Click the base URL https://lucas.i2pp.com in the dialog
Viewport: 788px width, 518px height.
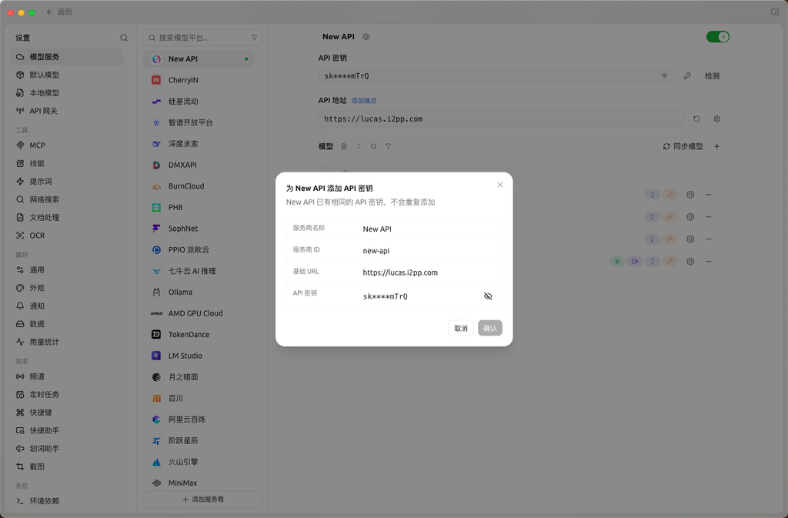pos(400,272)
